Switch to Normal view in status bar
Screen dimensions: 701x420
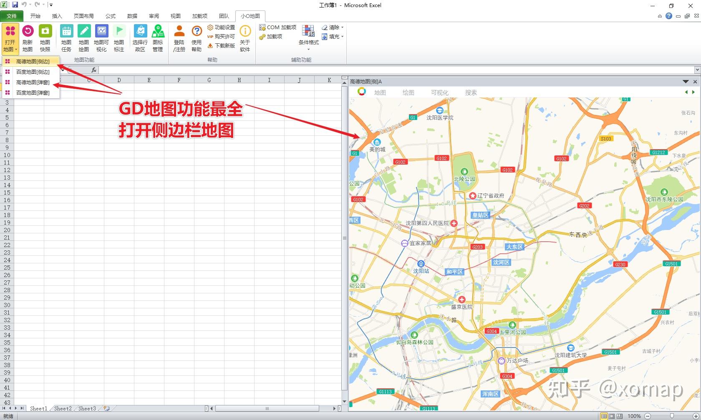(604, 416)
